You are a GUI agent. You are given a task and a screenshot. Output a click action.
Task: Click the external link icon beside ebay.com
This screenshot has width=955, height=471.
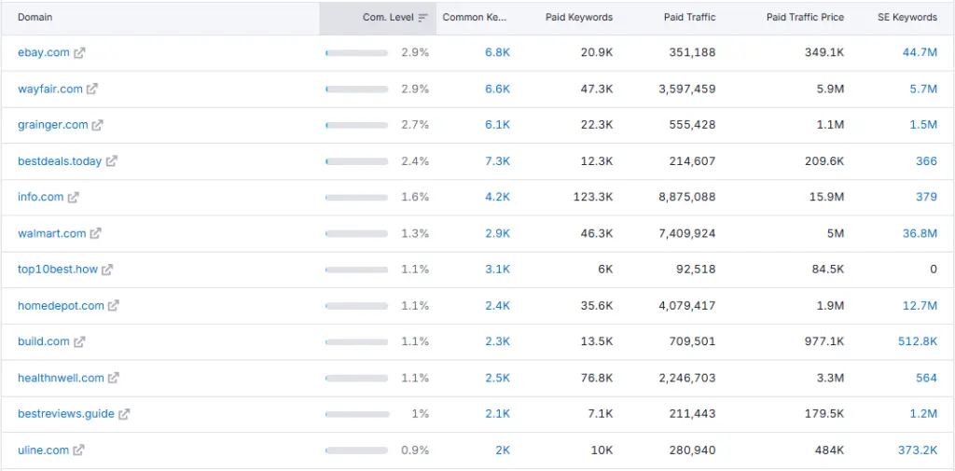point(79,53)
